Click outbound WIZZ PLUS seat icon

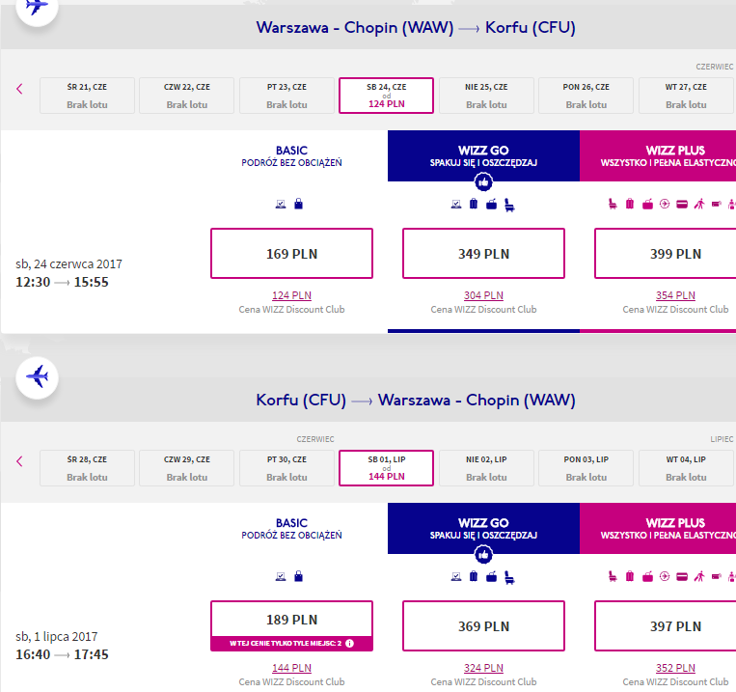tap(613, 204)
